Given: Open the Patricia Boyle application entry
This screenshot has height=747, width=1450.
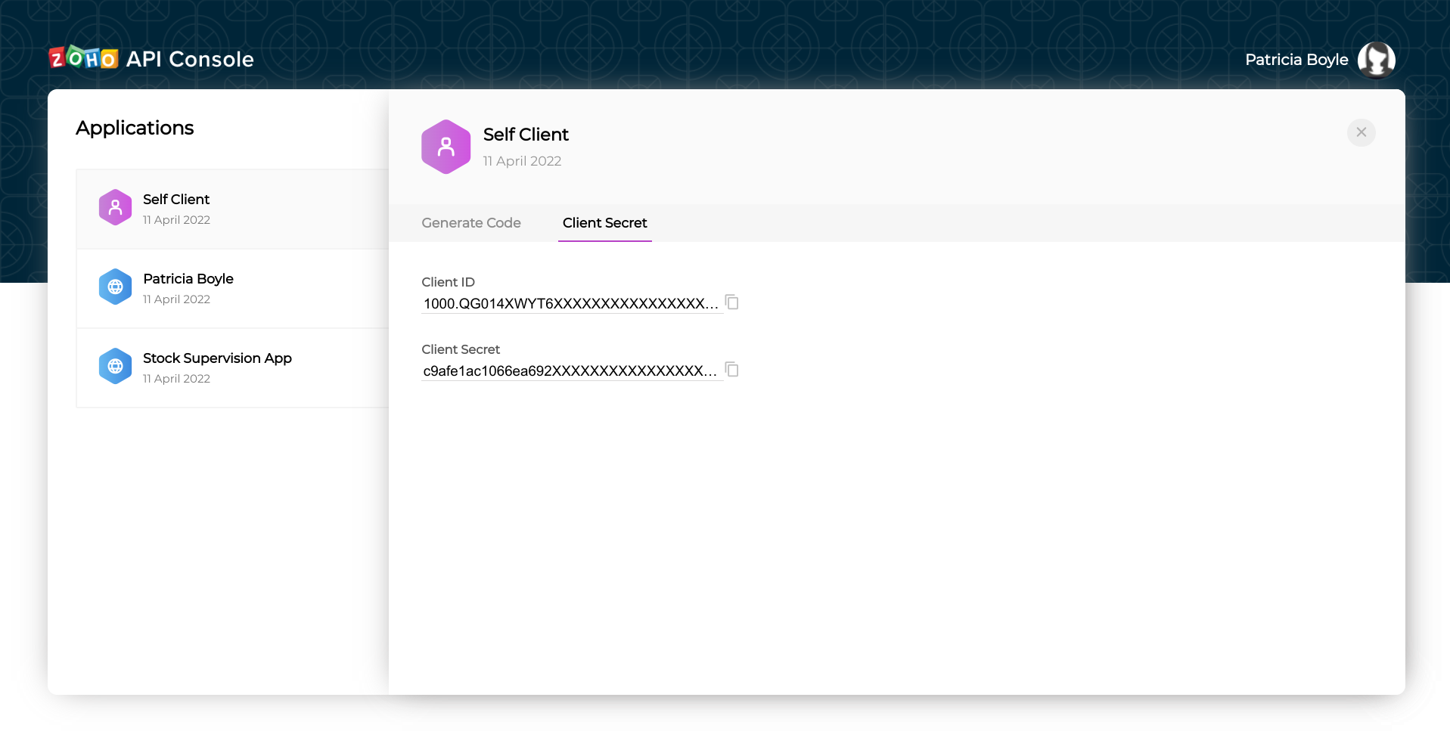Looking at the screenshot, I should [x=233, y=289].
